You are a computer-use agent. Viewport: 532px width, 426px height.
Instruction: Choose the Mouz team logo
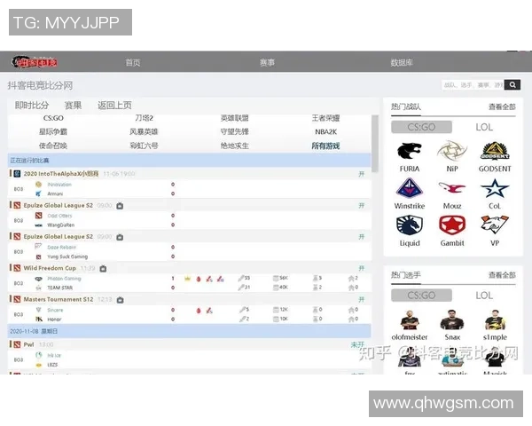click(x=452, y=189)
